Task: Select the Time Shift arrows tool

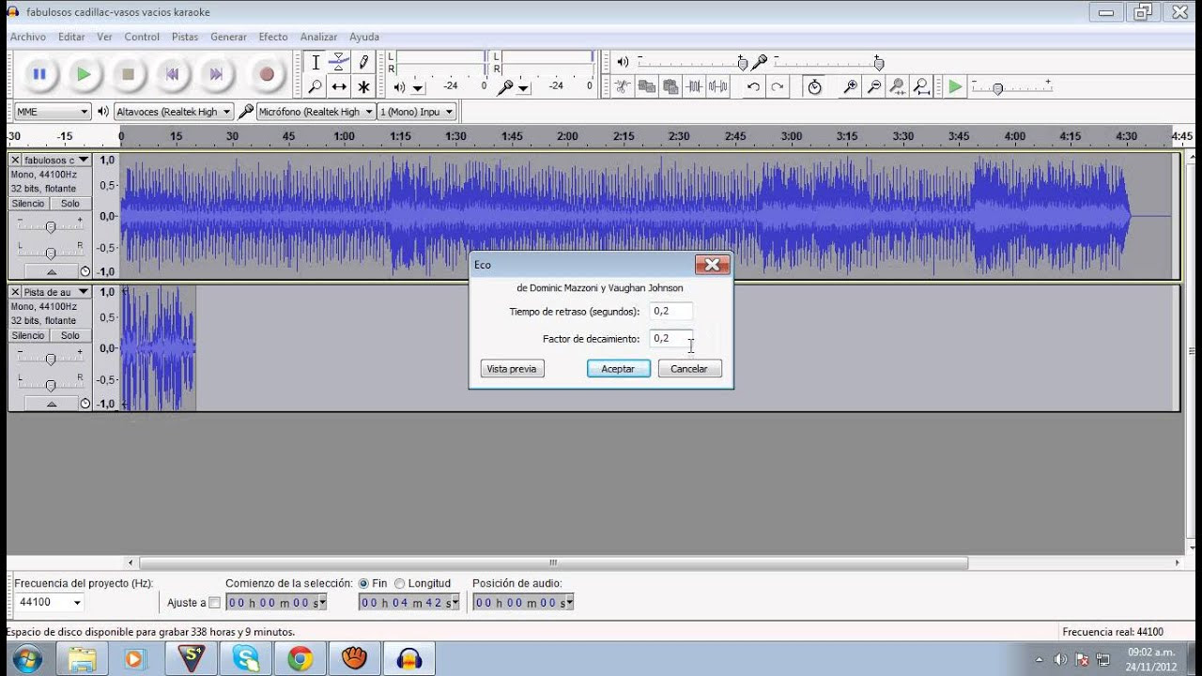Action: tap(339, 86)
